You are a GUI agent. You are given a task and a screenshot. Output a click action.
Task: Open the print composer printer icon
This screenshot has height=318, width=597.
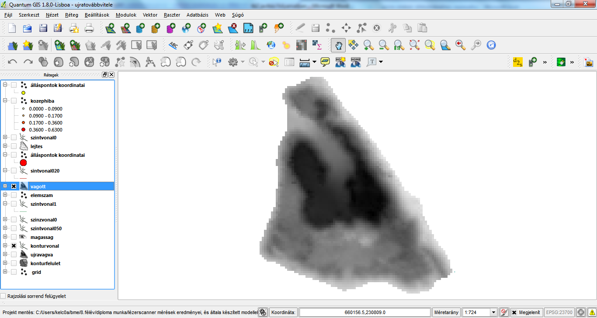pos(89,28)
